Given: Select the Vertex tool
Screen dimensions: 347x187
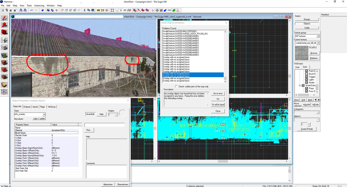Looking at the screenshot, I should [4, 92].
